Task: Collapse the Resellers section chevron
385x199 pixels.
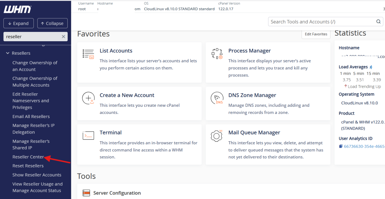Action: [8, 53]
